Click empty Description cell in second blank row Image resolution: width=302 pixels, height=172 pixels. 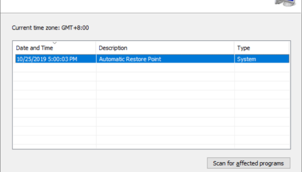165,77
